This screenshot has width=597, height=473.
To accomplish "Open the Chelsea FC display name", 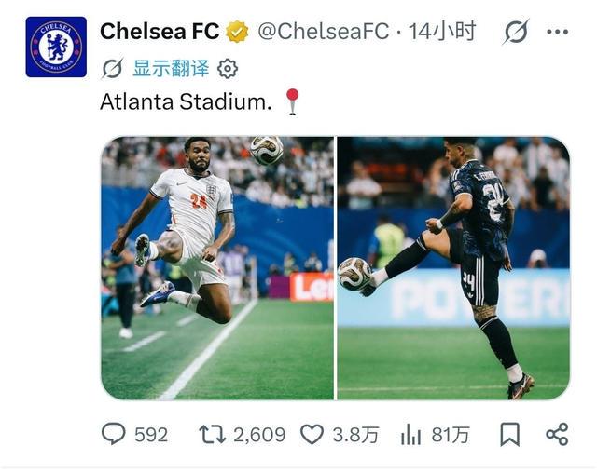I will (x=160, y=31).
